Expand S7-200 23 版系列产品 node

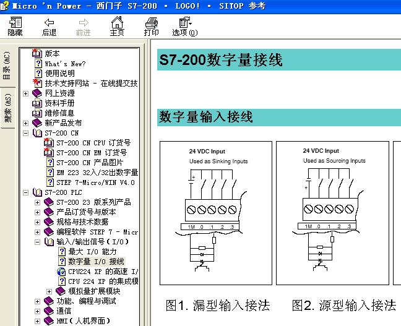click(x=37, y=202)
